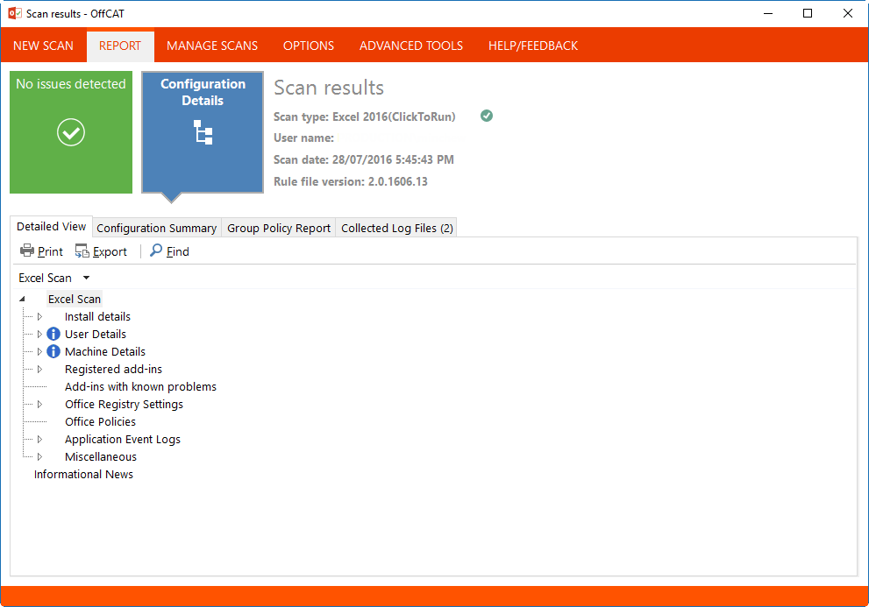Click the User name label
This screenshot has width=869, height=607.
[x=303, y=138]
